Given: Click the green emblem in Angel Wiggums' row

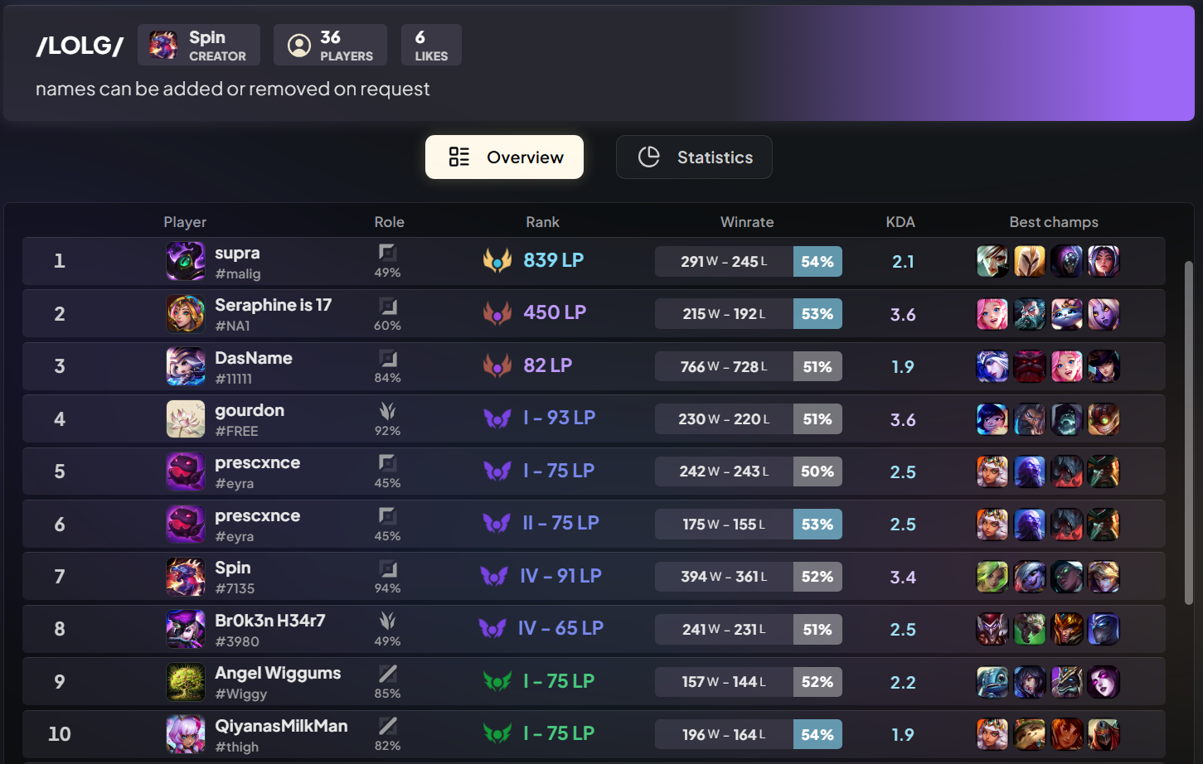Looking at the screenshot, I should 497,681.
